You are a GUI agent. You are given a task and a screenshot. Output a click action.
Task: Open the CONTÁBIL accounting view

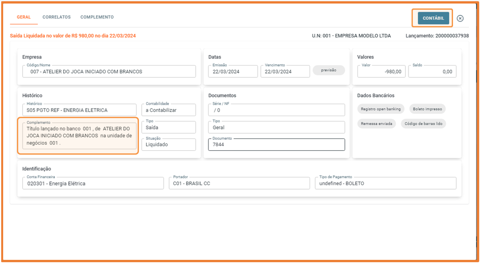433,19
